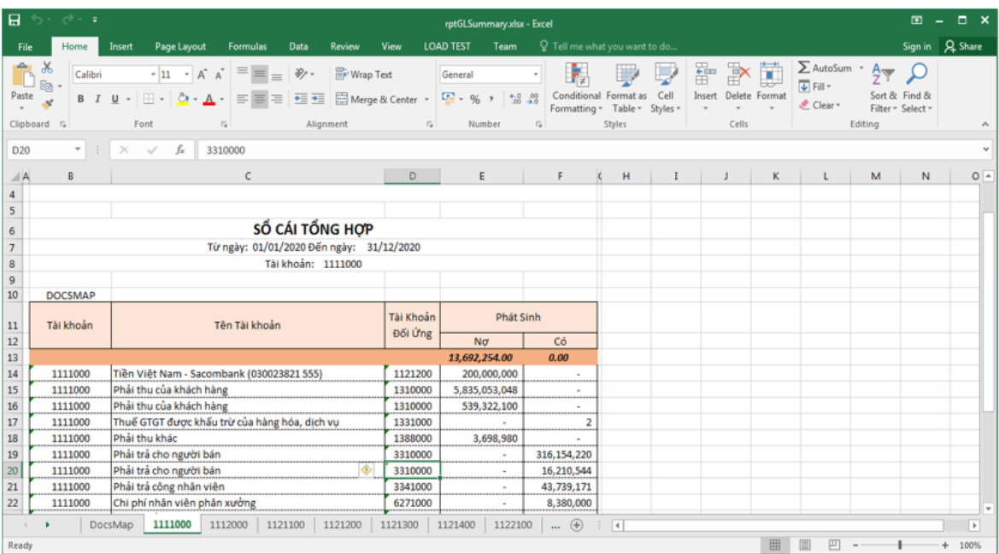Toggle Bold formatting

[81, 100]
